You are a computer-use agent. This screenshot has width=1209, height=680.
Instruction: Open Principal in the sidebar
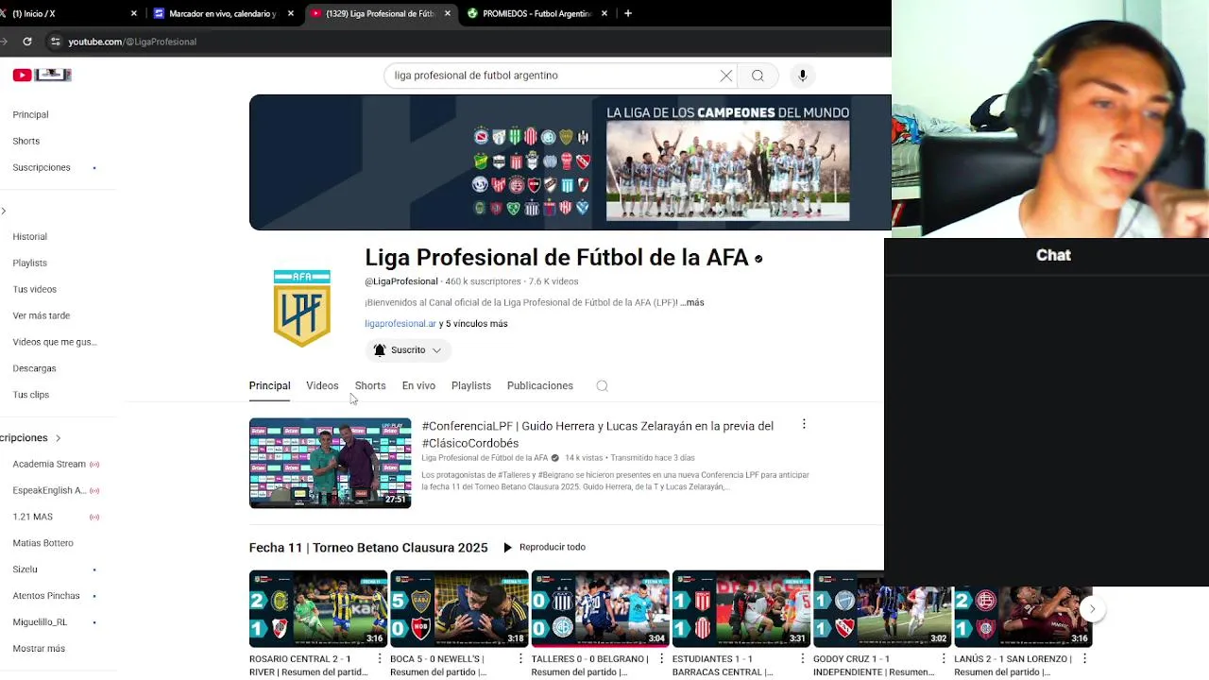click(x=30, y=115)
